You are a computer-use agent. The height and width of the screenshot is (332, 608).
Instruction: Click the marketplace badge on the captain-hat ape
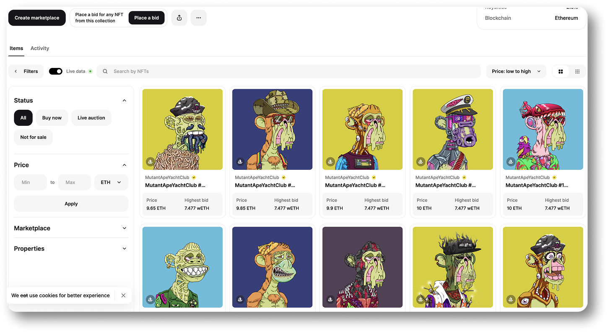(x=421, y=161)
